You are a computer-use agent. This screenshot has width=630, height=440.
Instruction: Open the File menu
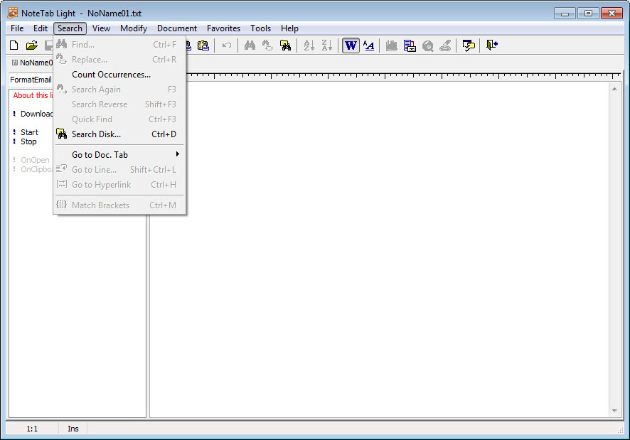17,28
